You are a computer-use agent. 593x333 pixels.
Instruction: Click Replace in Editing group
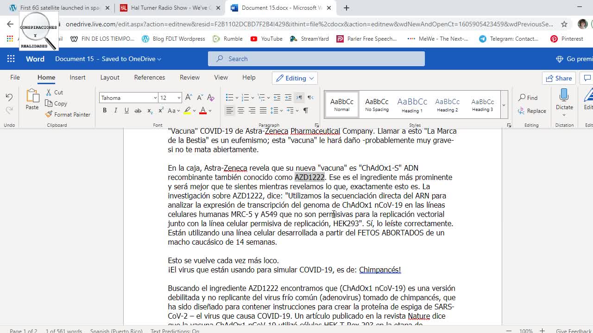tap(532, 111)
